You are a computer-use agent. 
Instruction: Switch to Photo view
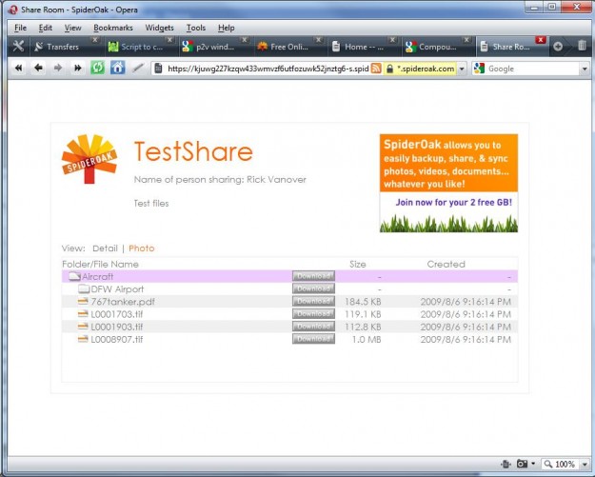(142, 248)
